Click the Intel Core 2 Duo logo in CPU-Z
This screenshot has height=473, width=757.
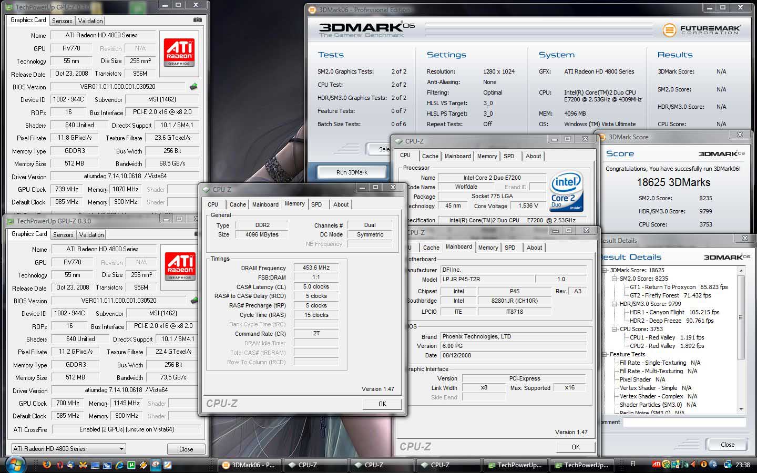point(566,192)
